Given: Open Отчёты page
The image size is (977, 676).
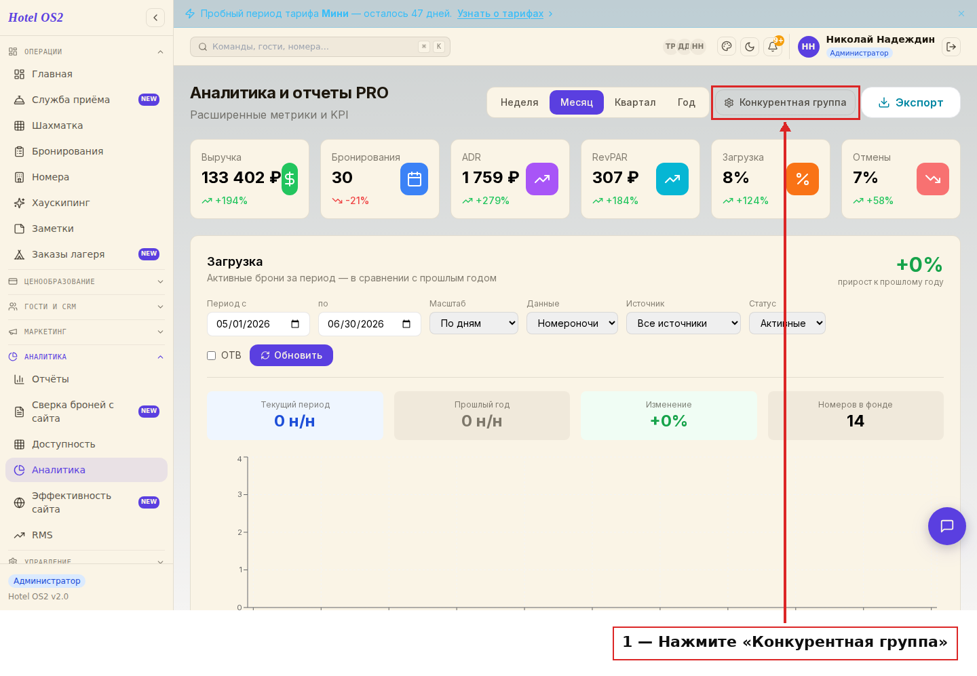Looking at the screenshot, I should [x=86, y=379].
